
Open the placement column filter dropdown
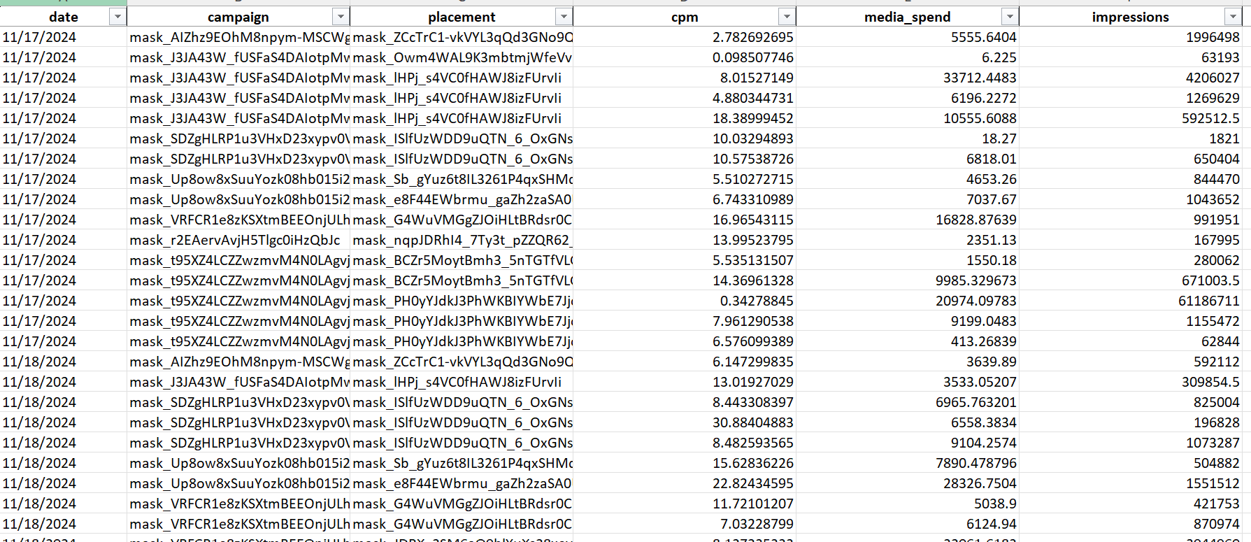[564, 17]
